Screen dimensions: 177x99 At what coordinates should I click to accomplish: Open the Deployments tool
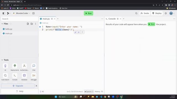pyautogui.click(x=15, y=67)
